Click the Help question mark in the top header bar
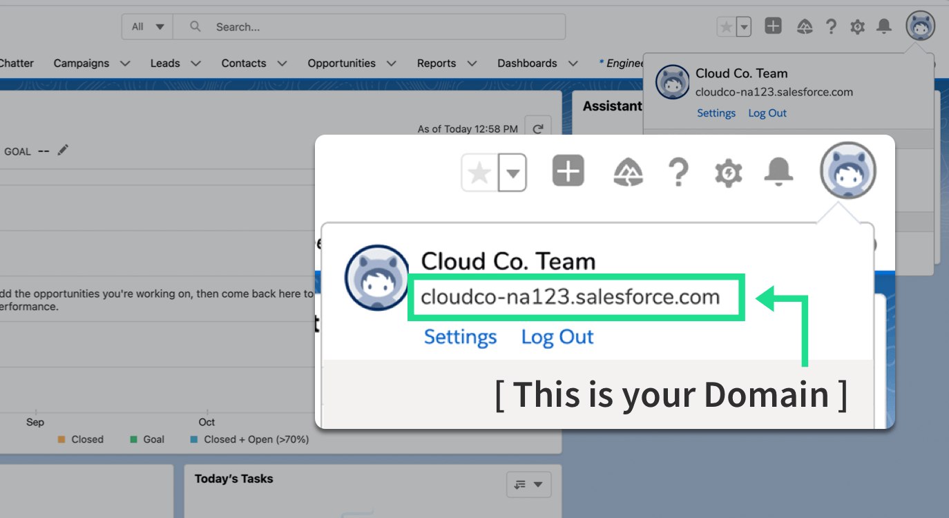This screenshot has width=949, height=518. pos(832,27)
